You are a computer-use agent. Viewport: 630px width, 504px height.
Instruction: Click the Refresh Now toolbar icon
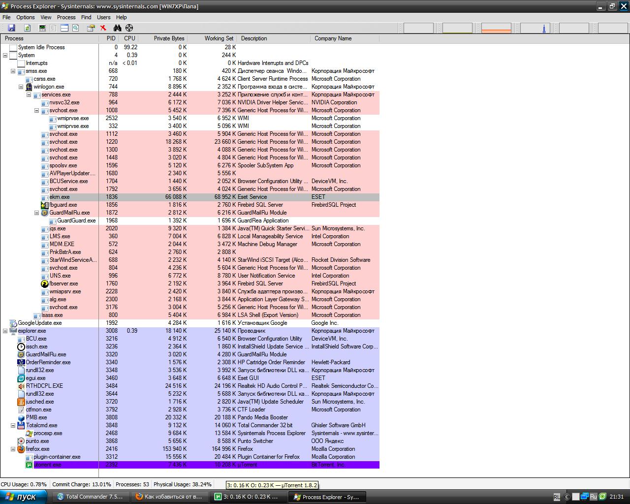tap(28, 28)
